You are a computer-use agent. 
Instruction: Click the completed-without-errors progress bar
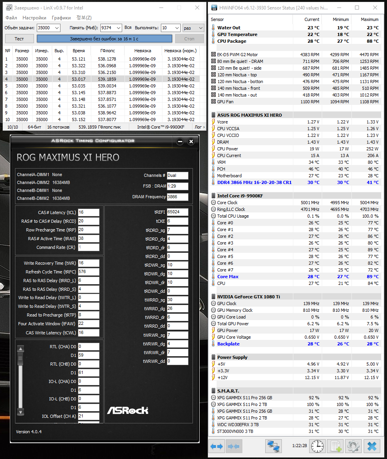(104, 39)
